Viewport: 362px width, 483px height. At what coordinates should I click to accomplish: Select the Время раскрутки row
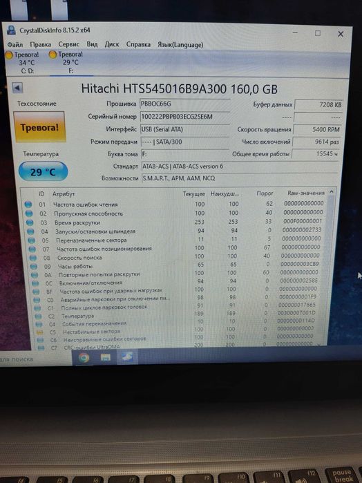[x=175, y=222]
